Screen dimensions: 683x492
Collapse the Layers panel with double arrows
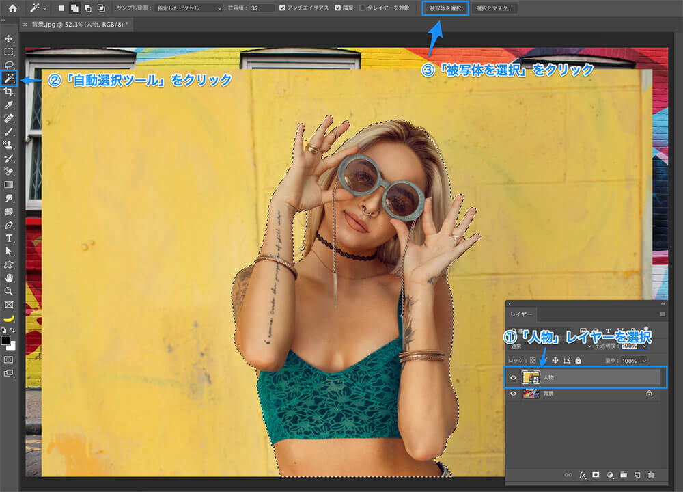point(663,303)
